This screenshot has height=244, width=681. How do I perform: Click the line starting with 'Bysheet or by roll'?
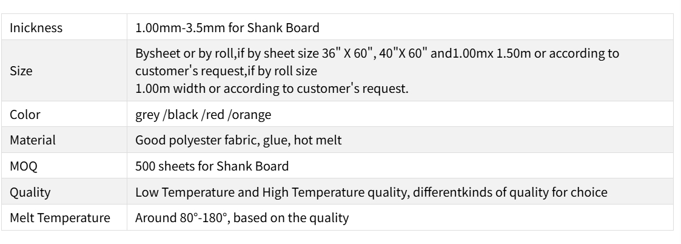point(377,53)
